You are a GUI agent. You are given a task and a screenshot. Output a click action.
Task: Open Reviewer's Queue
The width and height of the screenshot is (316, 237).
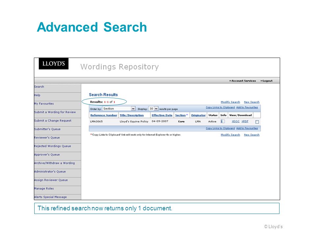pyautogui.click(x=47, y=138)
